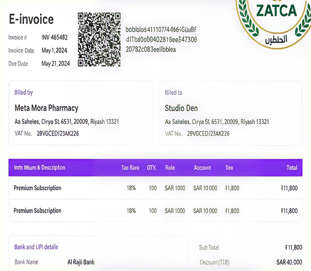Select hash line starting with dITbd0ob

pos(161,40)
